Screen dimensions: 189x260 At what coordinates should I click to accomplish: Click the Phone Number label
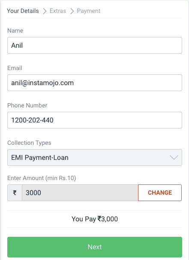27,105
